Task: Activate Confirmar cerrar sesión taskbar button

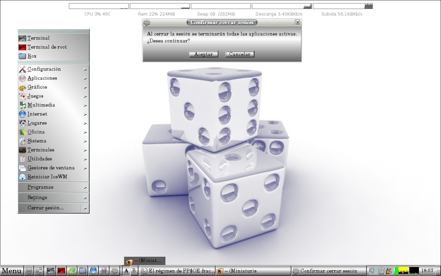Action: point(329,271)
